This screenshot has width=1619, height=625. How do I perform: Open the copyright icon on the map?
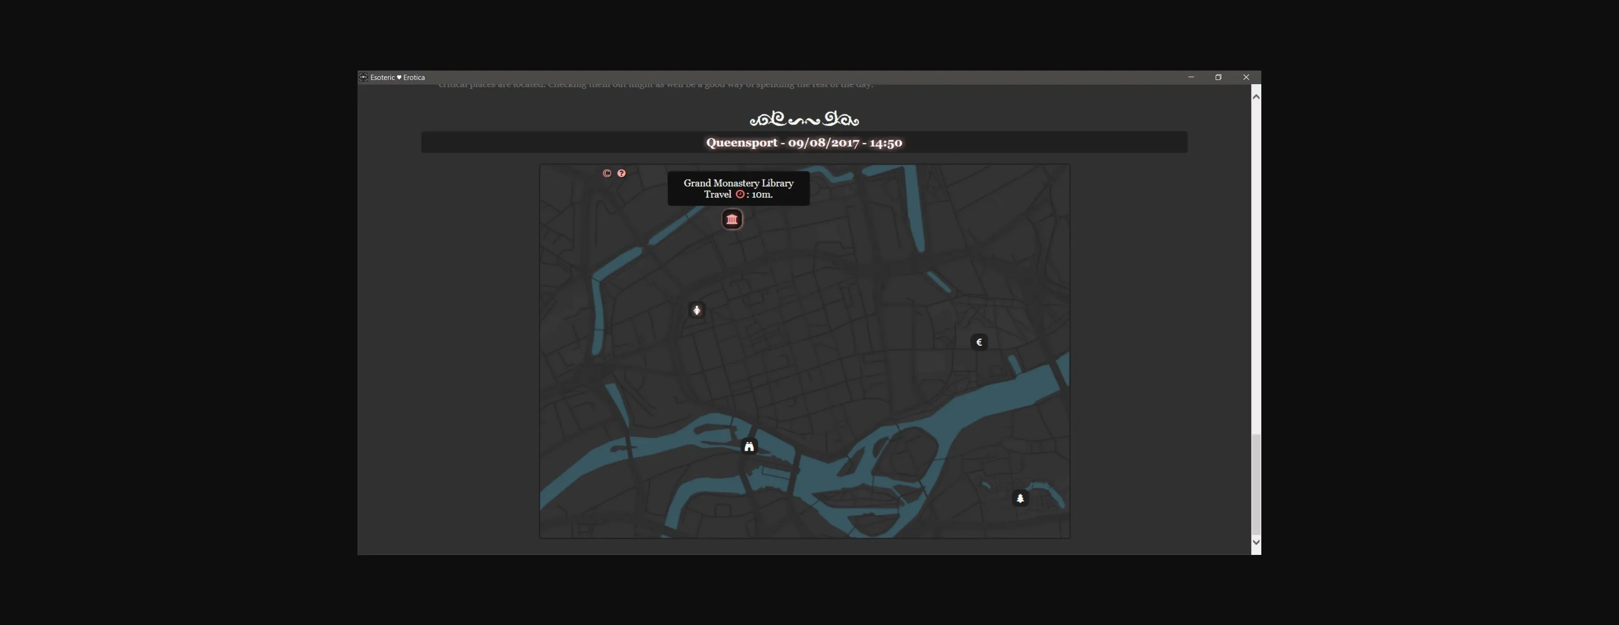[607, 174]
